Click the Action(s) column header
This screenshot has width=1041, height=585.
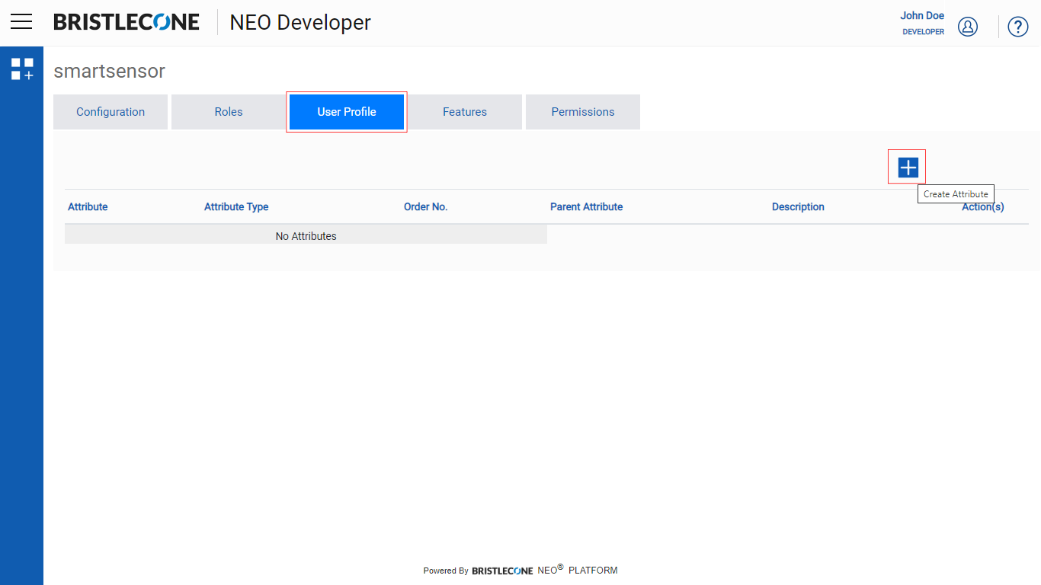[982, 206]
